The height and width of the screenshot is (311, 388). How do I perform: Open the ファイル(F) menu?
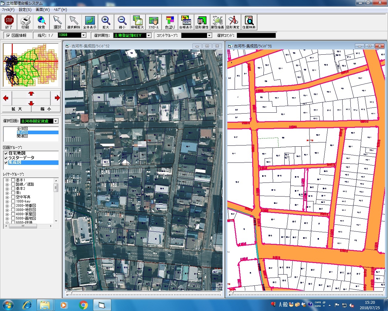(8, 10)
